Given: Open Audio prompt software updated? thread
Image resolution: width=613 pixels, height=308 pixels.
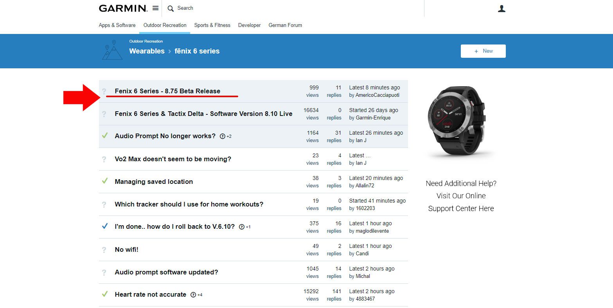Looking at the screenshot, I should [x=166, y=272].
